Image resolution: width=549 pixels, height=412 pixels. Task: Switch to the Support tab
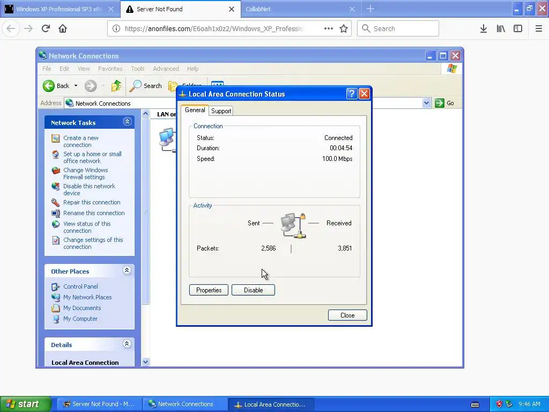point(221,111)
